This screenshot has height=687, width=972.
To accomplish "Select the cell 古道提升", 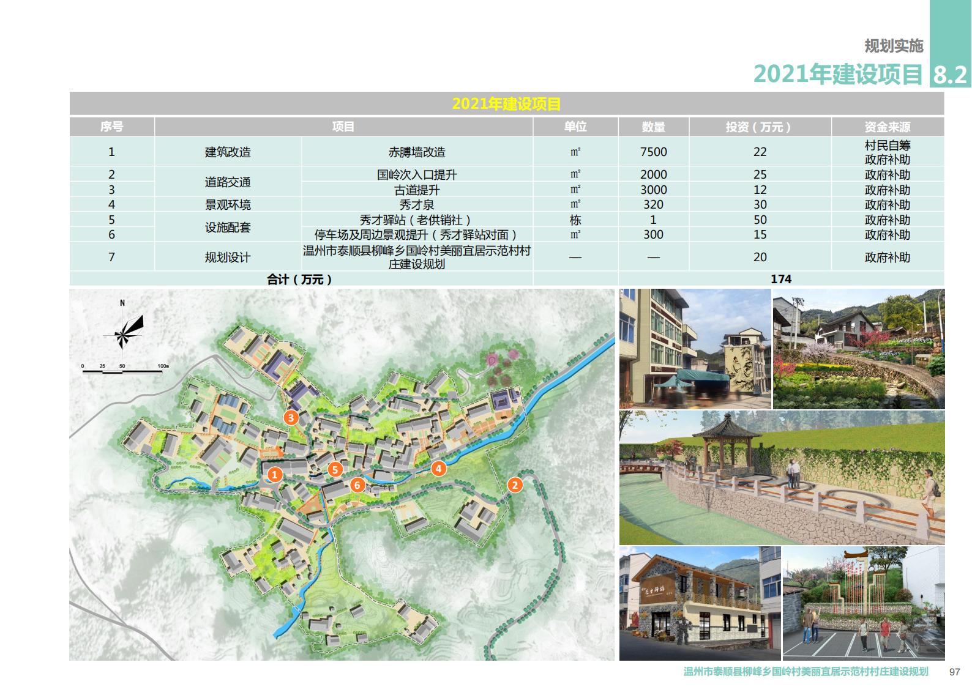I will 417,190.
